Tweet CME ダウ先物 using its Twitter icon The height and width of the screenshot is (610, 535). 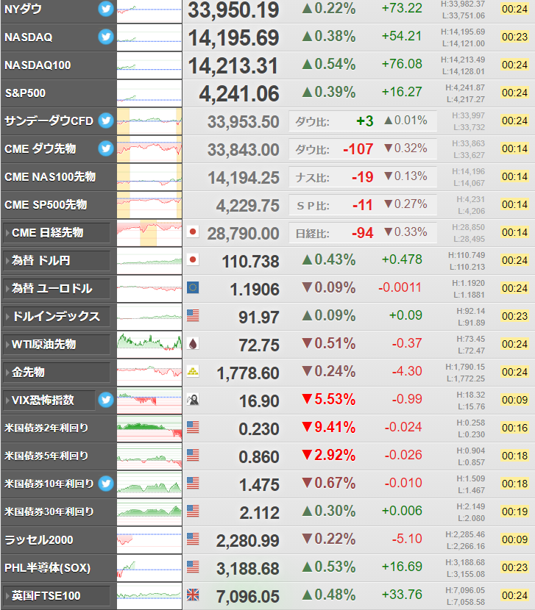click(105, 148)
